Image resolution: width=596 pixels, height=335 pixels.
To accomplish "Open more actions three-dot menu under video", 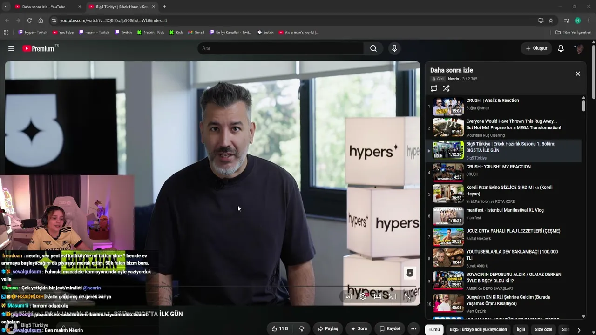I will pyautogui.click(x=413, y=328).
